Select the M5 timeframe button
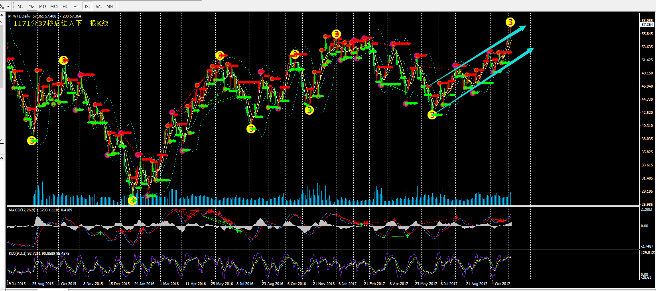This screenshot has height=291, width=656. pyautogui.click(x=31, y=6)
